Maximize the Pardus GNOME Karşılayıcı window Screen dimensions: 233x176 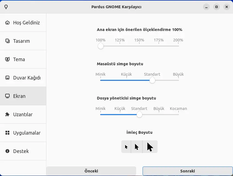tap(217, 7)
